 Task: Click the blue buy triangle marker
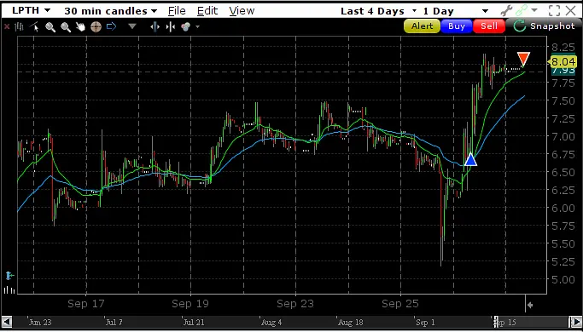coord(470,160)
